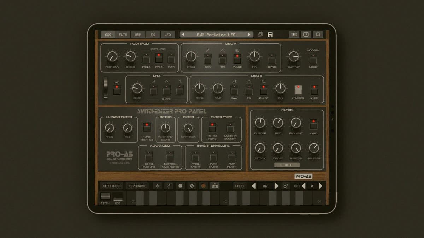Enable OSC B sawtooth wave switch
The height and width of the screenshot is (238, 424).
pos(234,90)
